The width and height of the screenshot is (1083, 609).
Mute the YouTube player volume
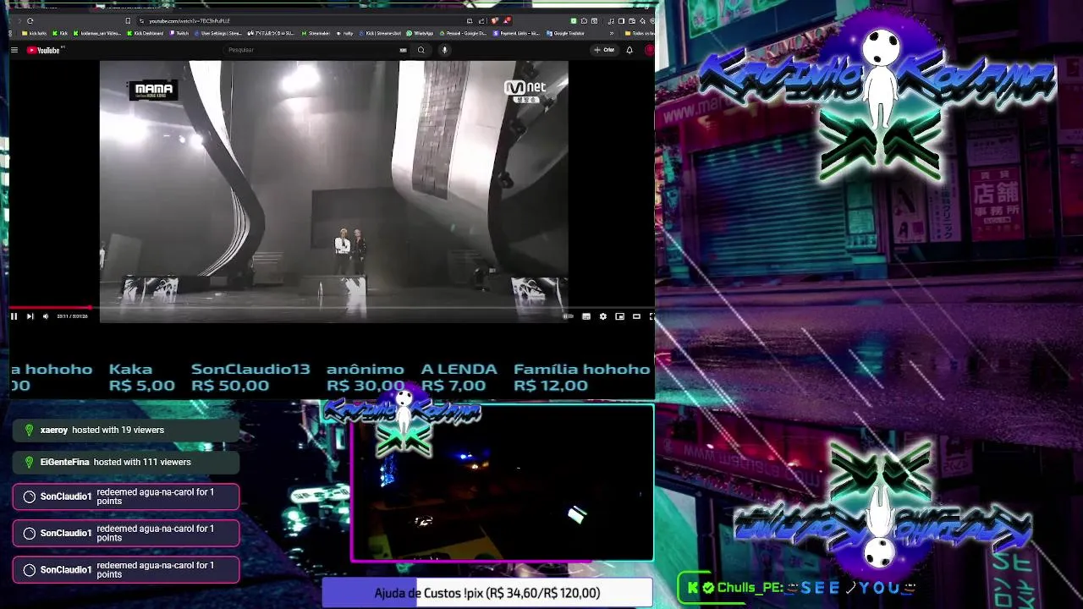point(46,316)
